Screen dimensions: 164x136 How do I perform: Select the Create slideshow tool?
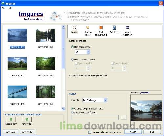127,28
